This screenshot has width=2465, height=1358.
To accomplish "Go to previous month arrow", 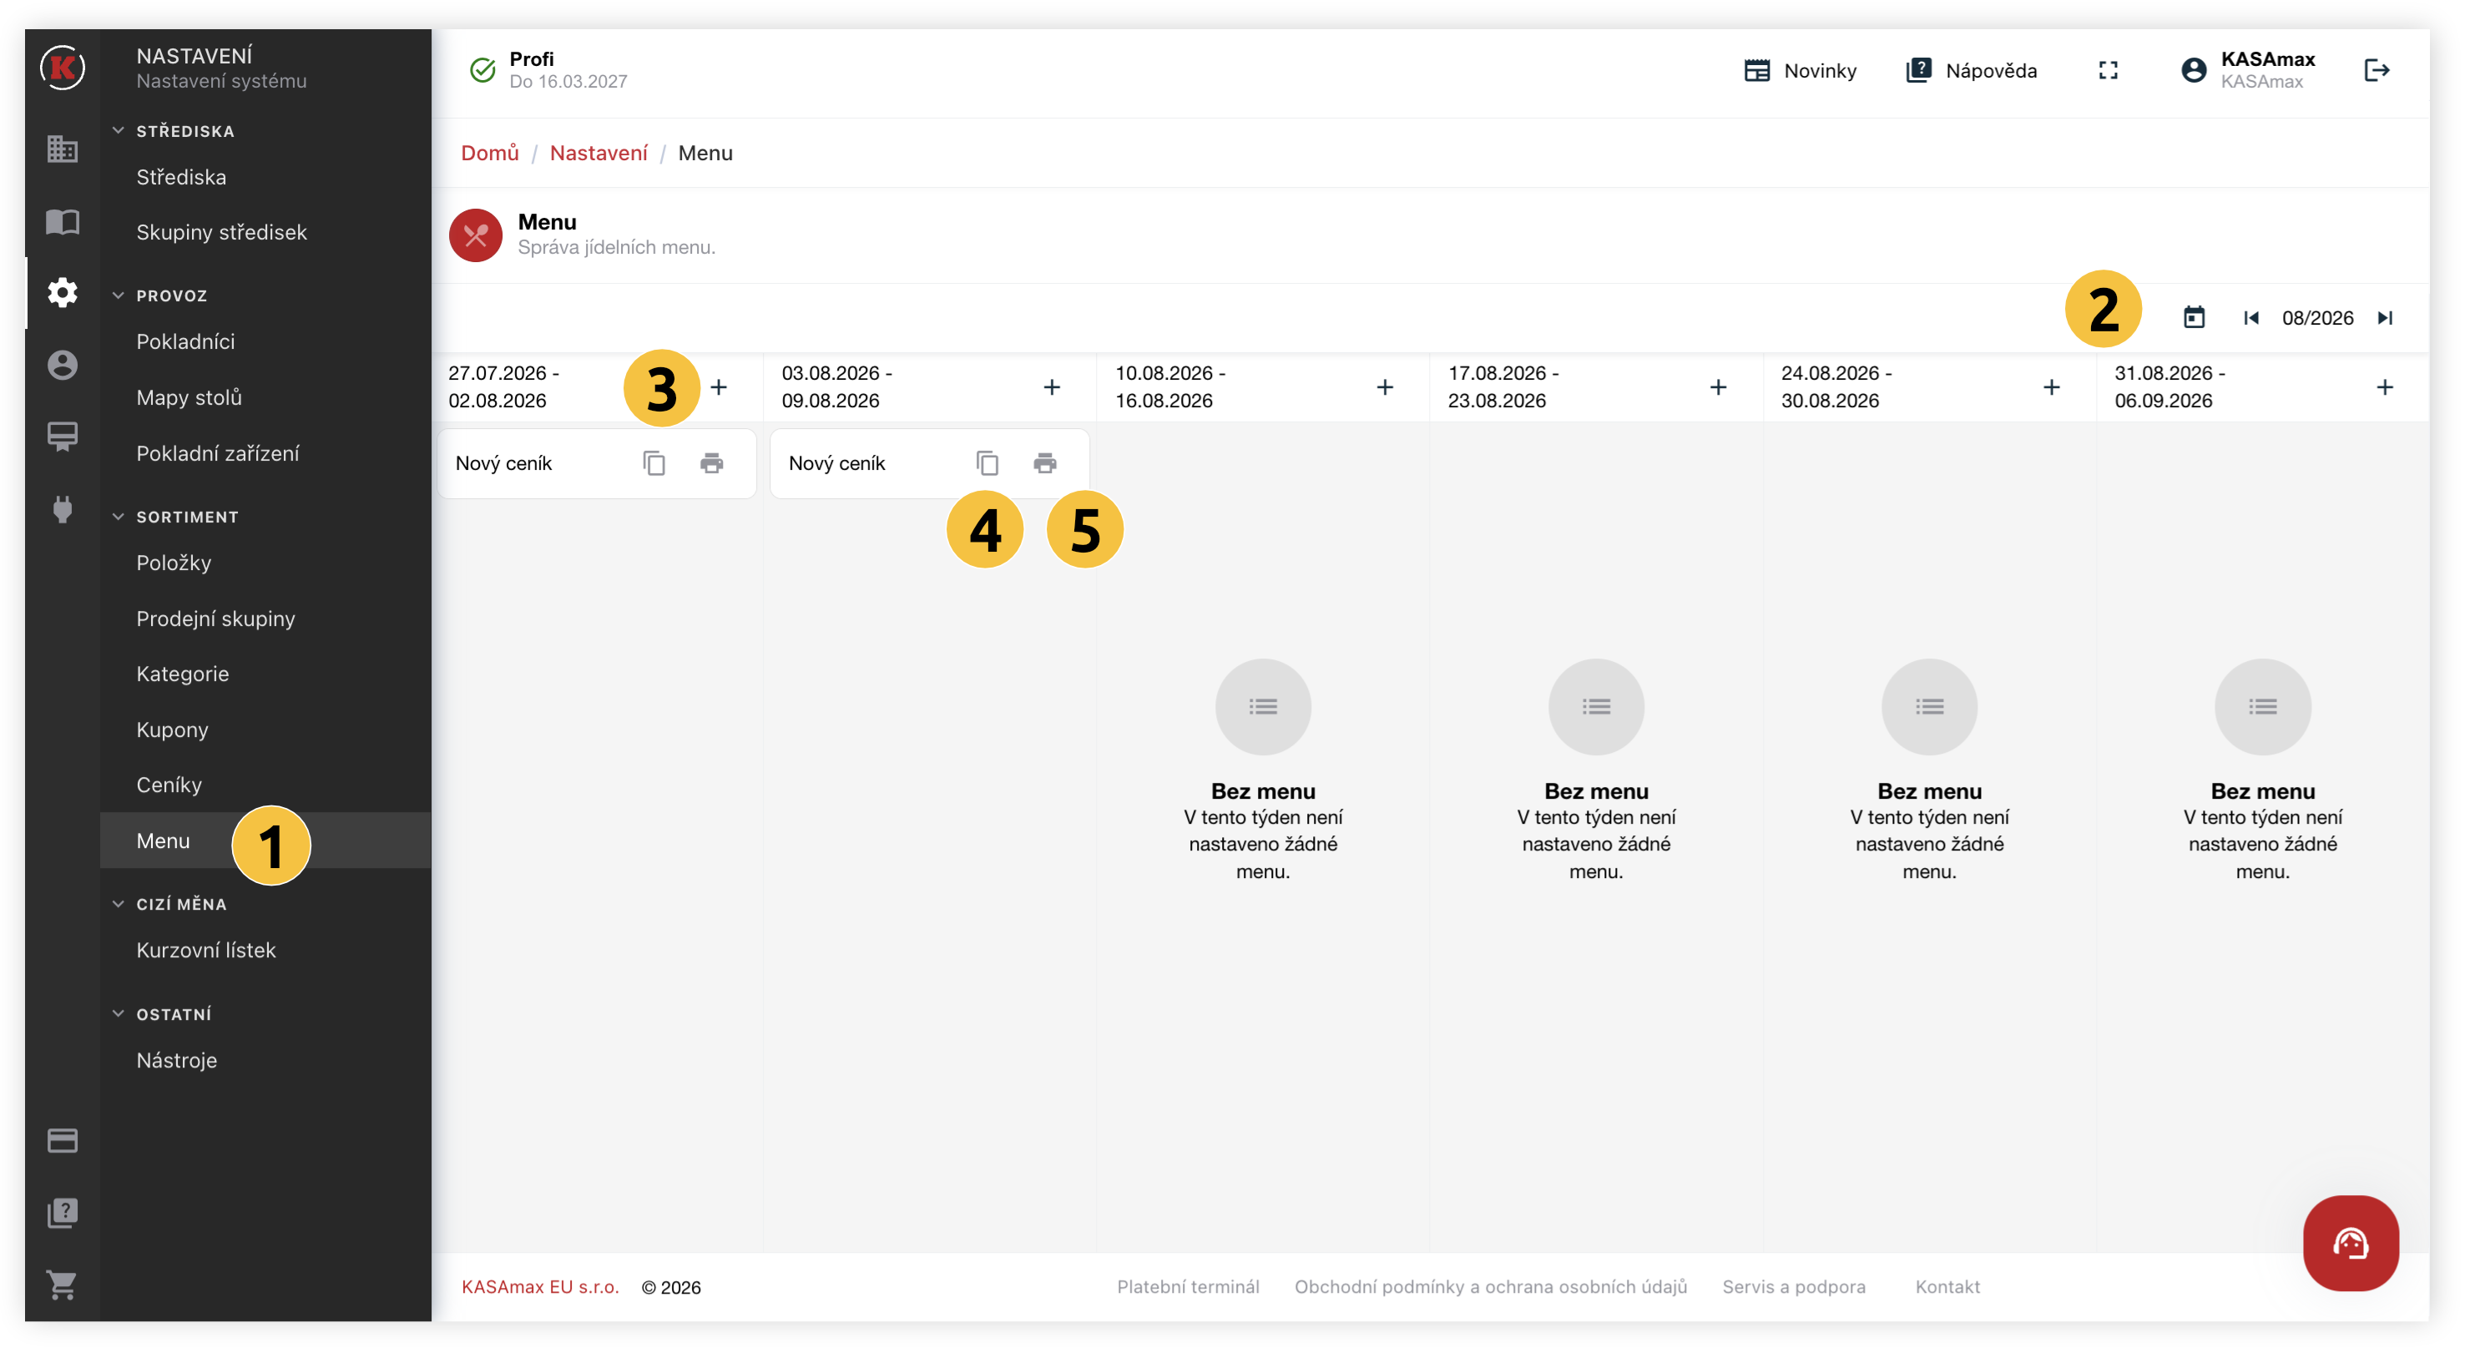I will coord(2250,318).
